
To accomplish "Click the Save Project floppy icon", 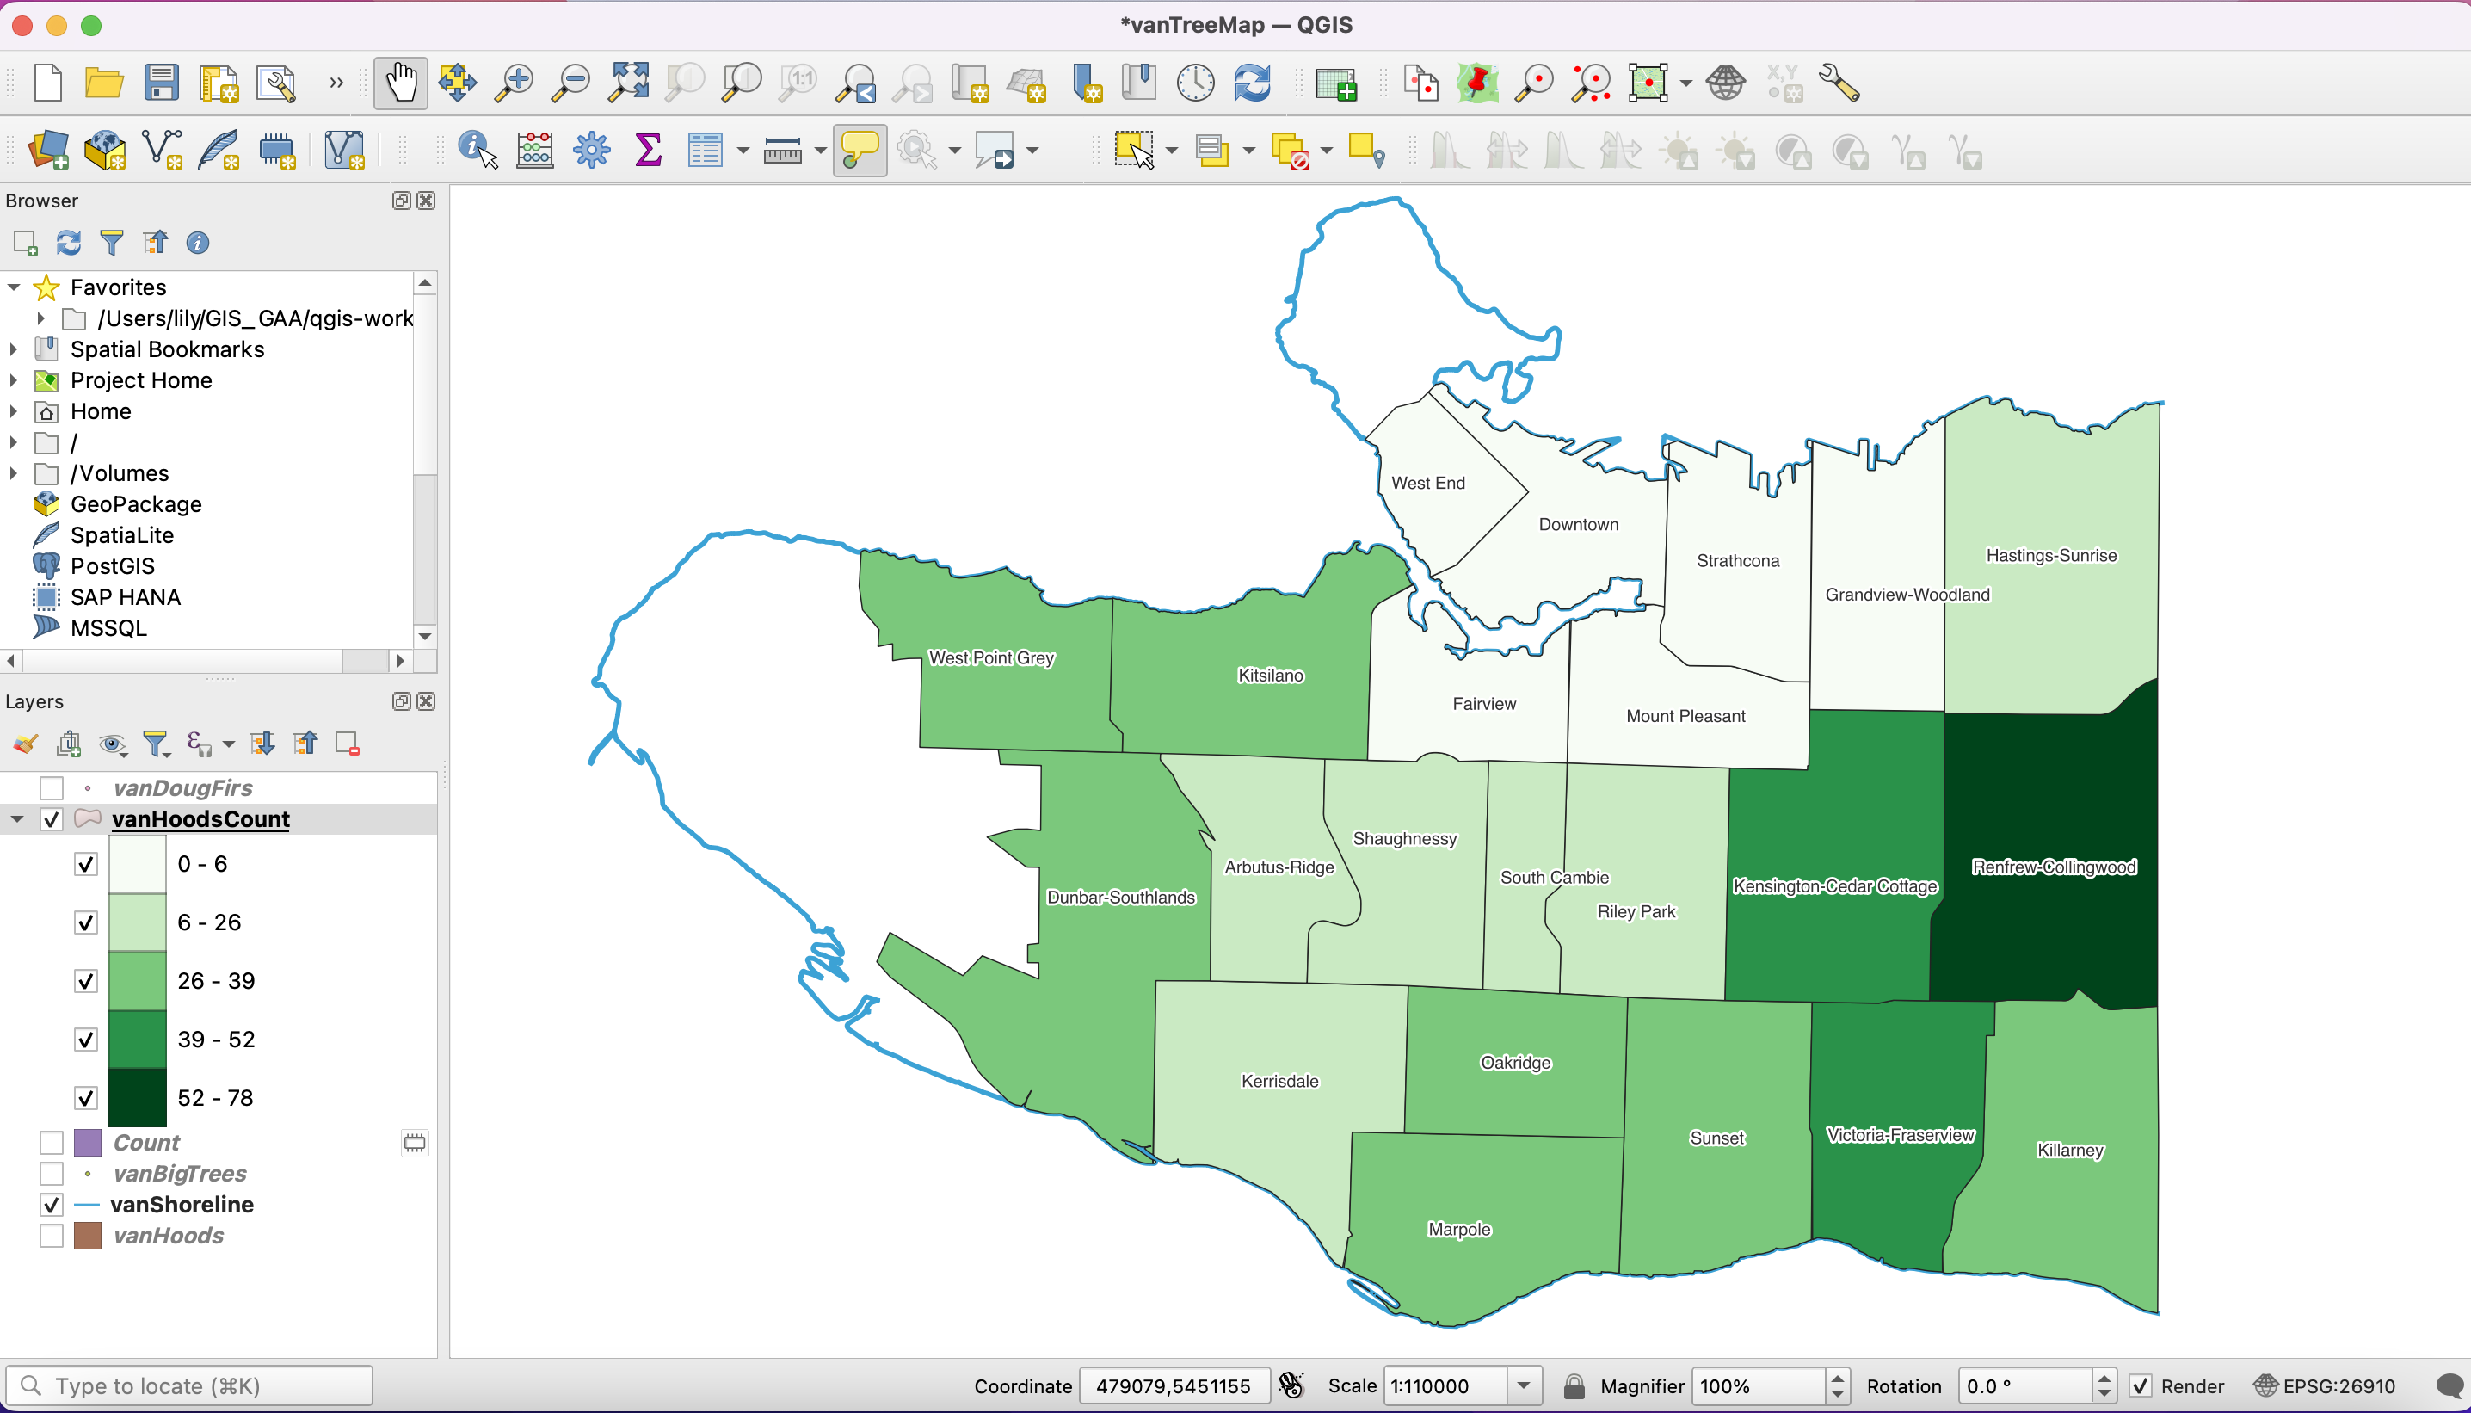I will point(161,83).
